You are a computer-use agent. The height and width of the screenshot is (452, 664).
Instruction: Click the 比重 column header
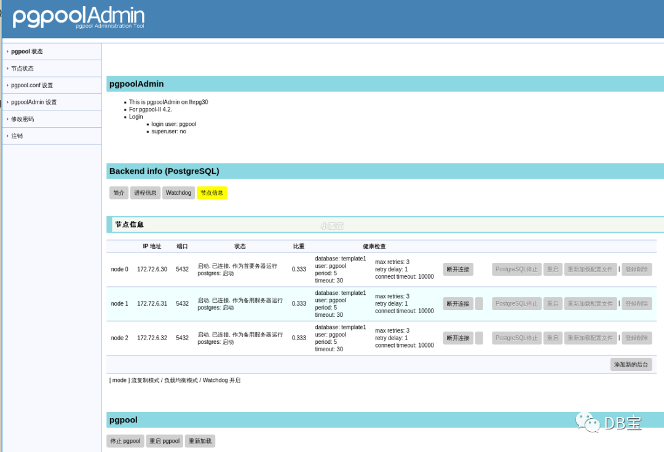point(299,246)
